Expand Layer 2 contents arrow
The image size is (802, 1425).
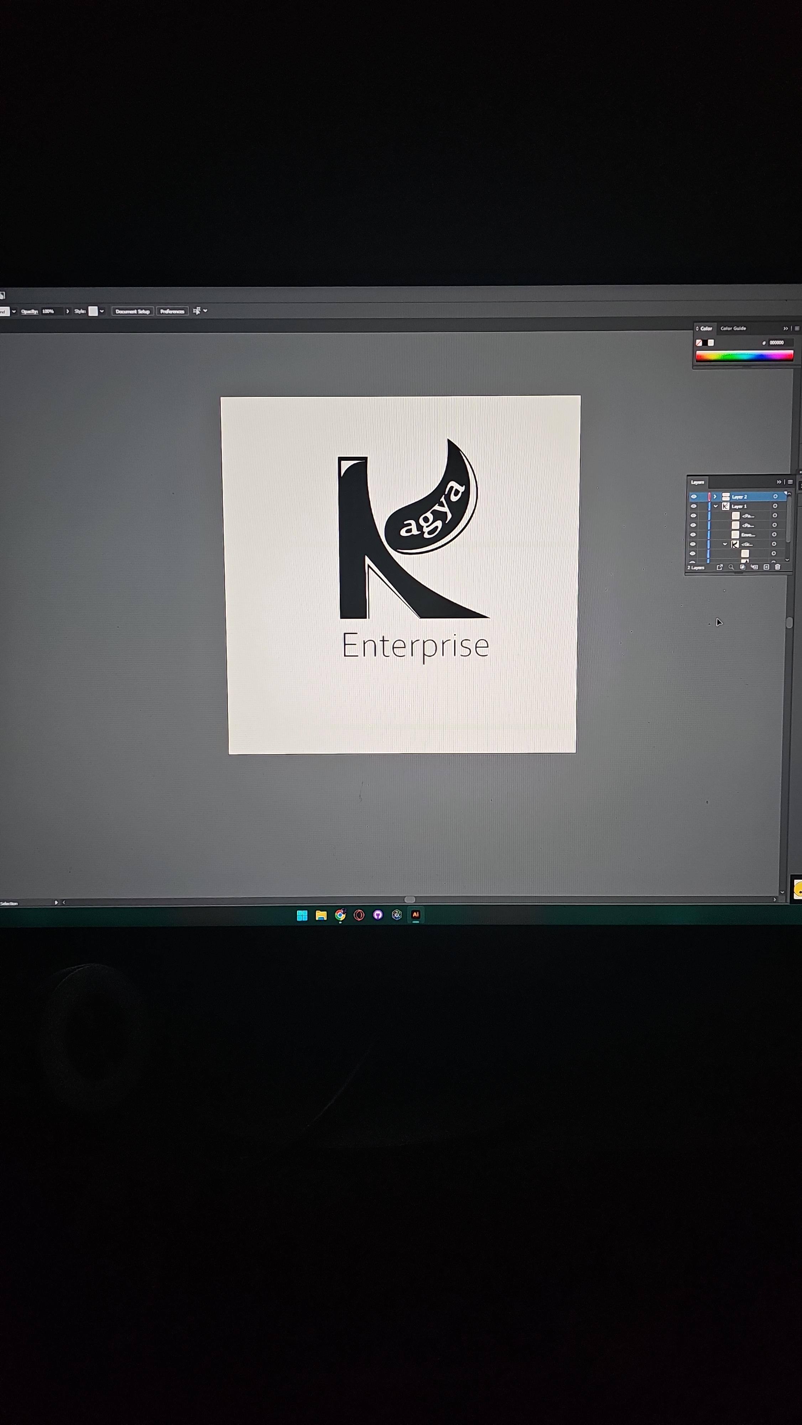715,497
